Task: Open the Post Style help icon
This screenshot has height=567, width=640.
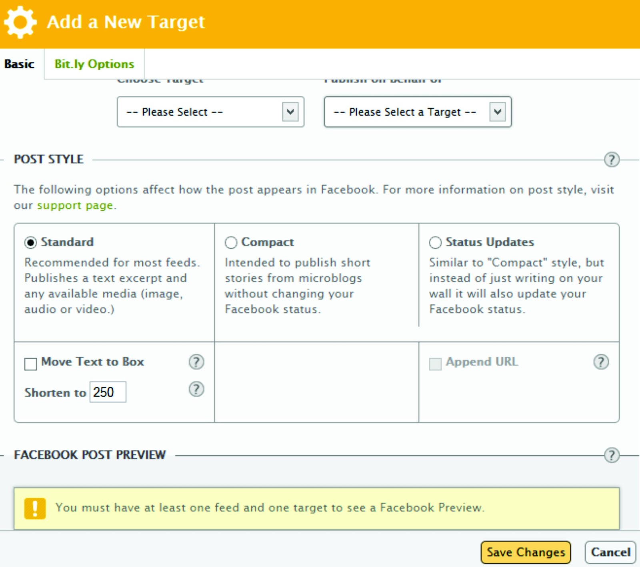Action: click(612, 160)
